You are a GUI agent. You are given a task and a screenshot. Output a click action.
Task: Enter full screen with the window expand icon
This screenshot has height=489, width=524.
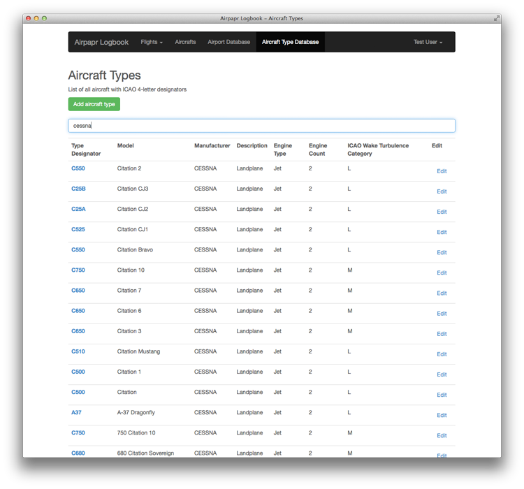pyautogui.click(x=496, y=18)
